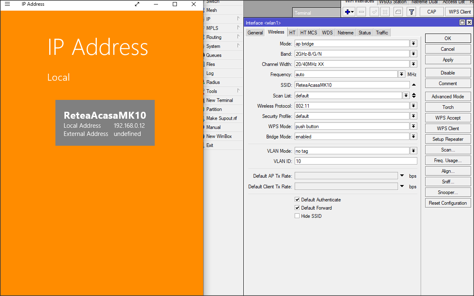Image resolution: width=474 pixels, height=296 pixels.
Task: Click the Apply button
Action: pos(448,60)
